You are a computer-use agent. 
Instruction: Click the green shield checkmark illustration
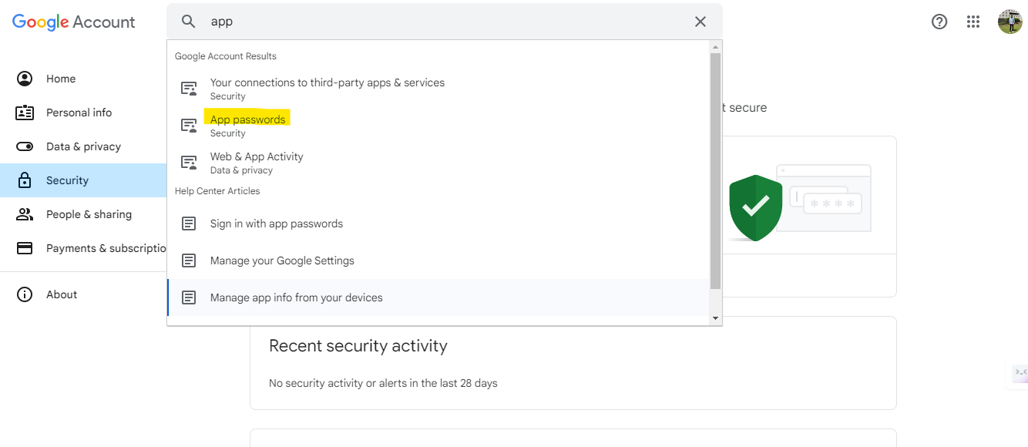(x=755, y=208)
